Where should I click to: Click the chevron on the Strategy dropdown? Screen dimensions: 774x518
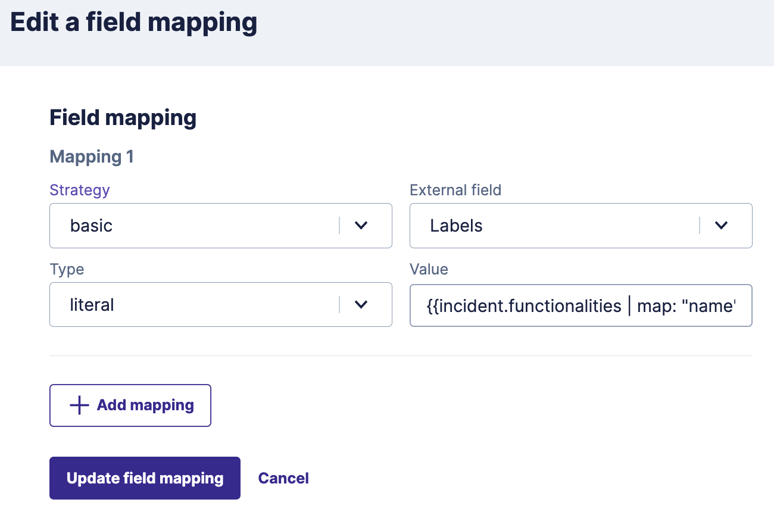click(361, 226)
